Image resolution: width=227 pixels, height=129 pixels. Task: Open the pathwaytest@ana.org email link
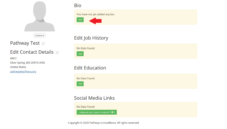point(23,72)
